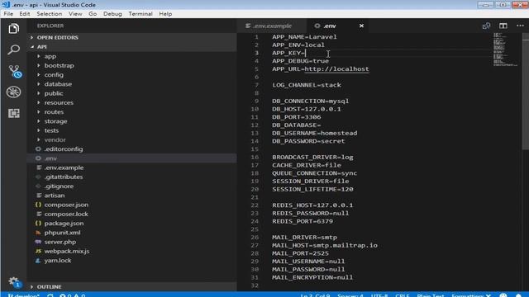Viewport: 529px width, 297px height.
Task: Click the REDIS_PORT=6379 line
Action: coord(303,221)
